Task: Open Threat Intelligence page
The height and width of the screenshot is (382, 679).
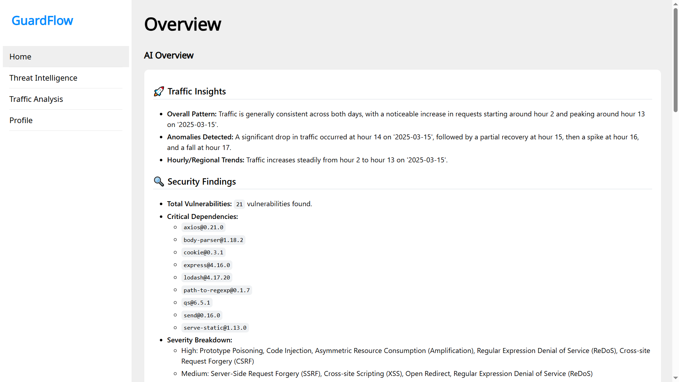Action: point(43,78)
